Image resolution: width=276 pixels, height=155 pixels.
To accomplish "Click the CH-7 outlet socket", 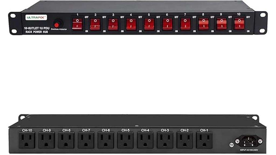I will tap(86, 140).
